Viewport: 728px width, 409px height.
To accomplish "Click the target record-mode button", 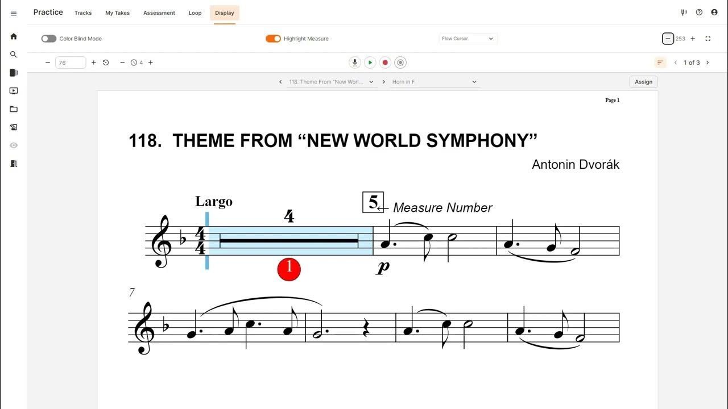I will [x=400, y=62].
